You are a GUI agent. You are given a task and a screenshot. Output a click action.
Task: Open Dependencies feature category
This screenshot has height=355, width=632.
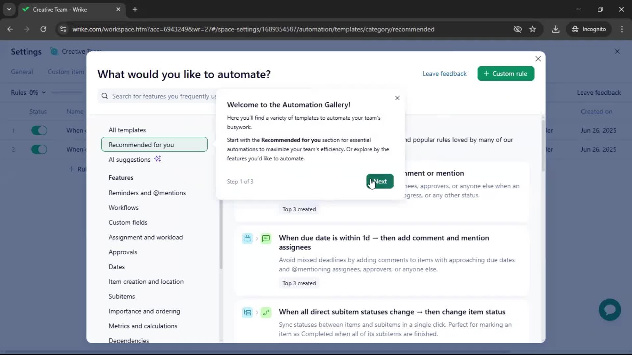pyautogui.click(x=129, y=341)
